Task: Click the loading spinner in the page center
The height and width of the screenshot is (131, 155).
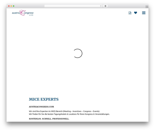Action: coord(78,53)
